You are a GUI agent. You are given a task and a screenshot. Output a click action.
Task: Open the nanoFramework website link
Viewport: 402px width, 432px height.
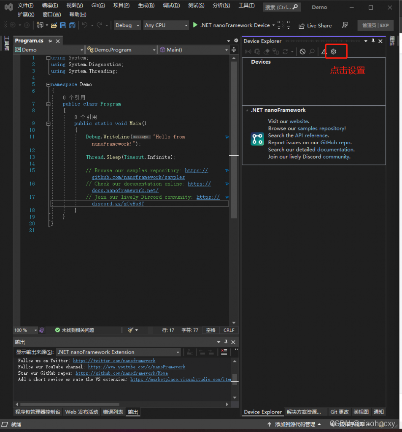(299, 121)
